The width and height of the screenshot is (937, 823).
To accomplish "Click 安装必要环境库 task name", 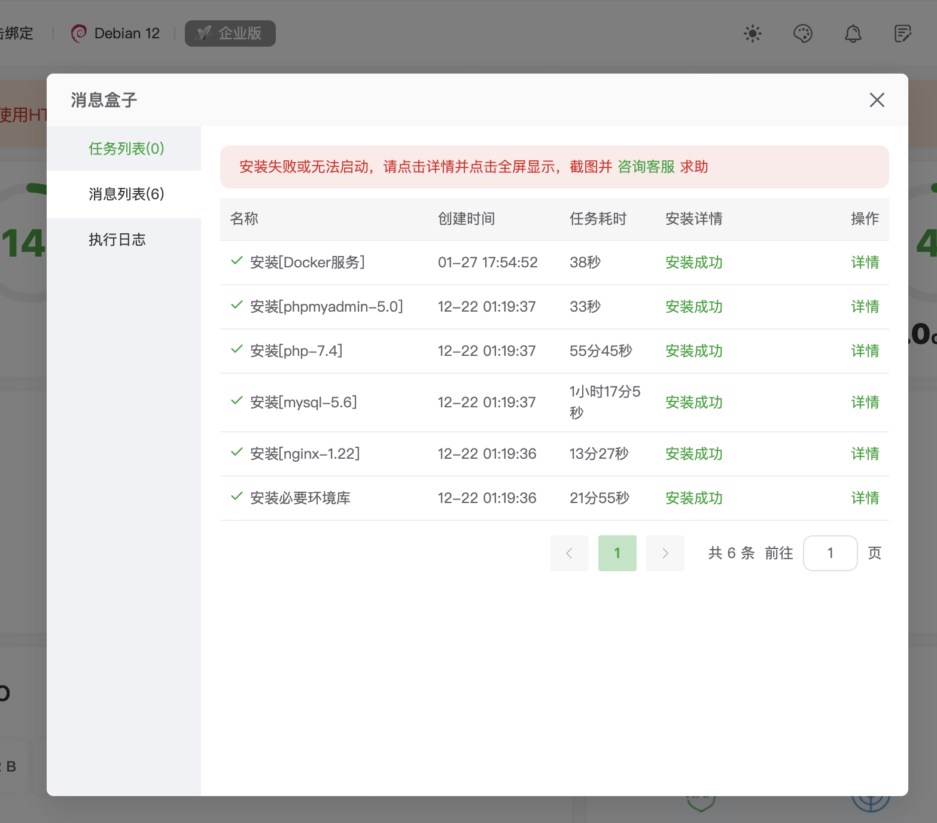I will point(300,498).
